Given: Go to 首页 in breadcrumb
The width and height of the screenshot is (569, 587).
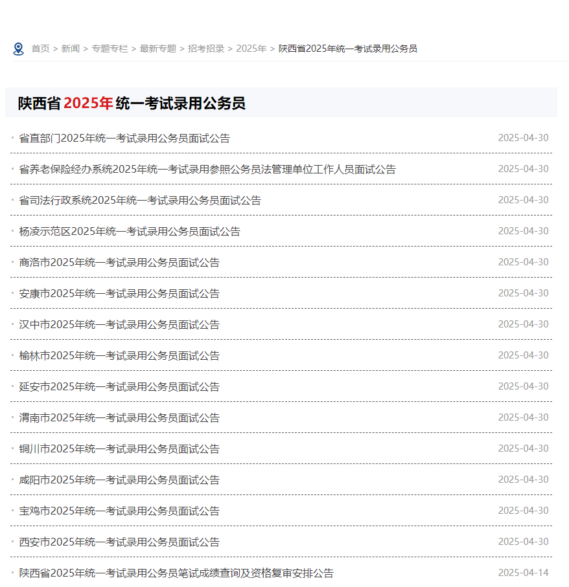Looking at the screenshot, I should (40, 49).
